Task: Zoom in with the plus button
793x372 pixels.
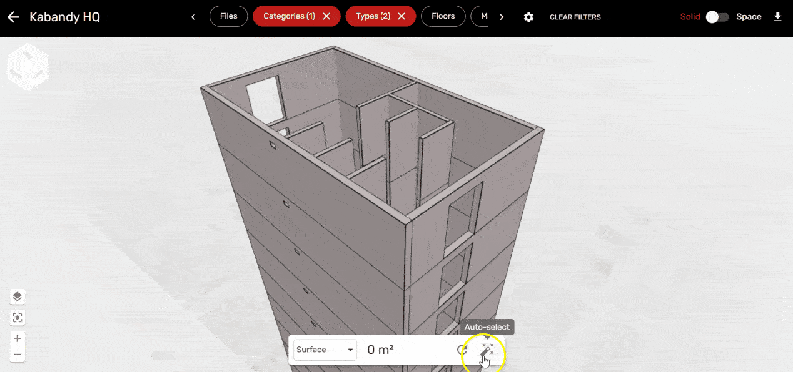Action: coord(18,338)
